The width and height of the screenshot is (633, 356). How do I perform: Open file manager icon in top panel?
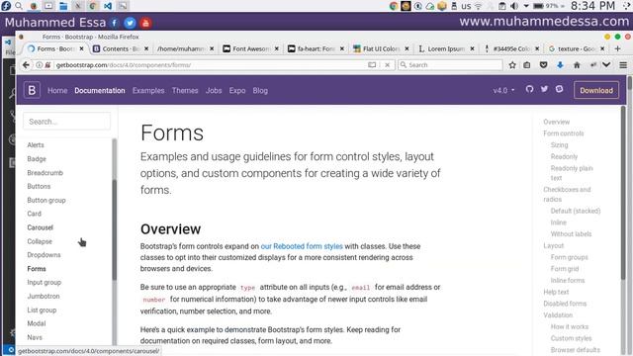pos(63,6)
